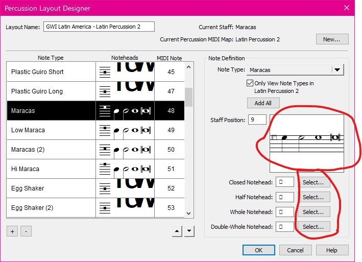Move selected note type up with arrow

176,231
